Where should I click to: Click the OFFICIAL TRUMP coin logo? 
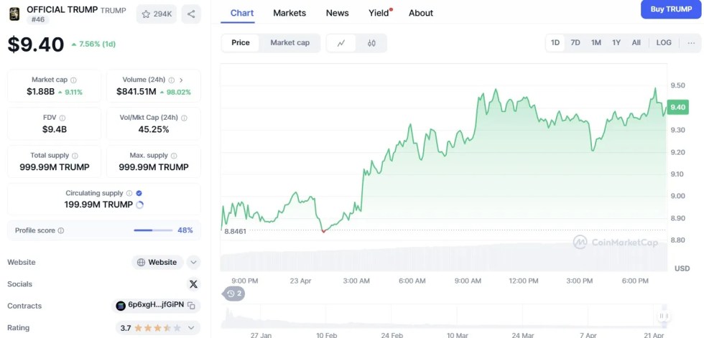pos(14,14)
